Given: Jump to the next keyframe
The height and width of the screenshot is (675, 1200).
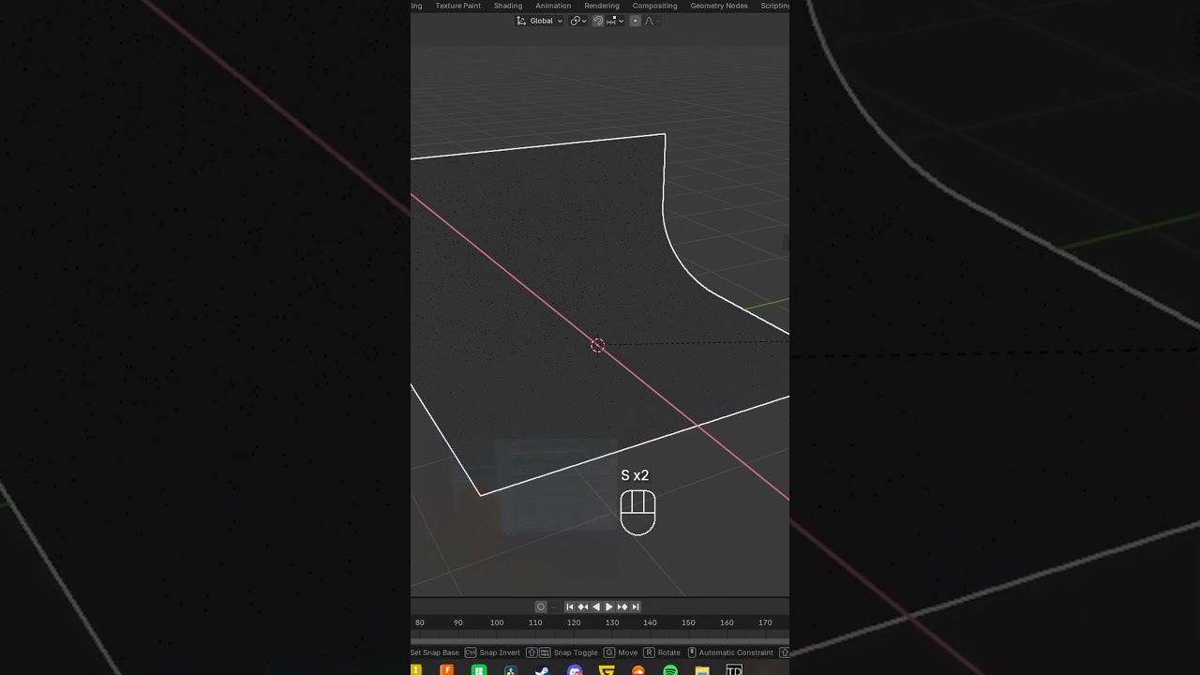Looking at the screenshot, I should tap(622, 607).
